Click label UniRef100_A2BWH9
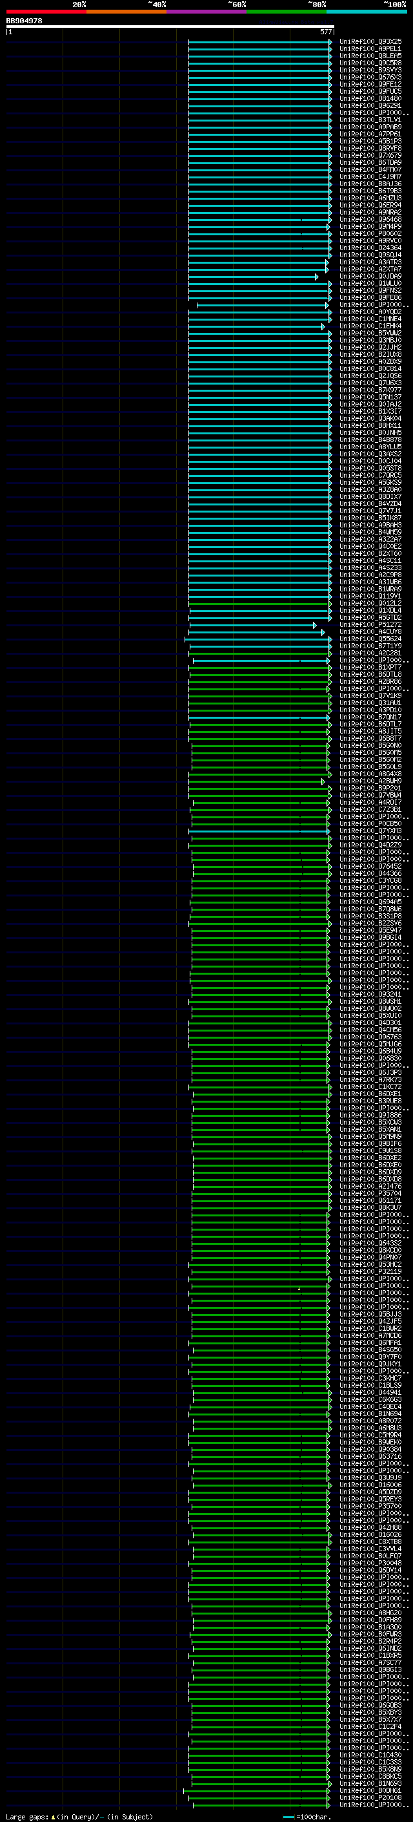 [370, 781]
